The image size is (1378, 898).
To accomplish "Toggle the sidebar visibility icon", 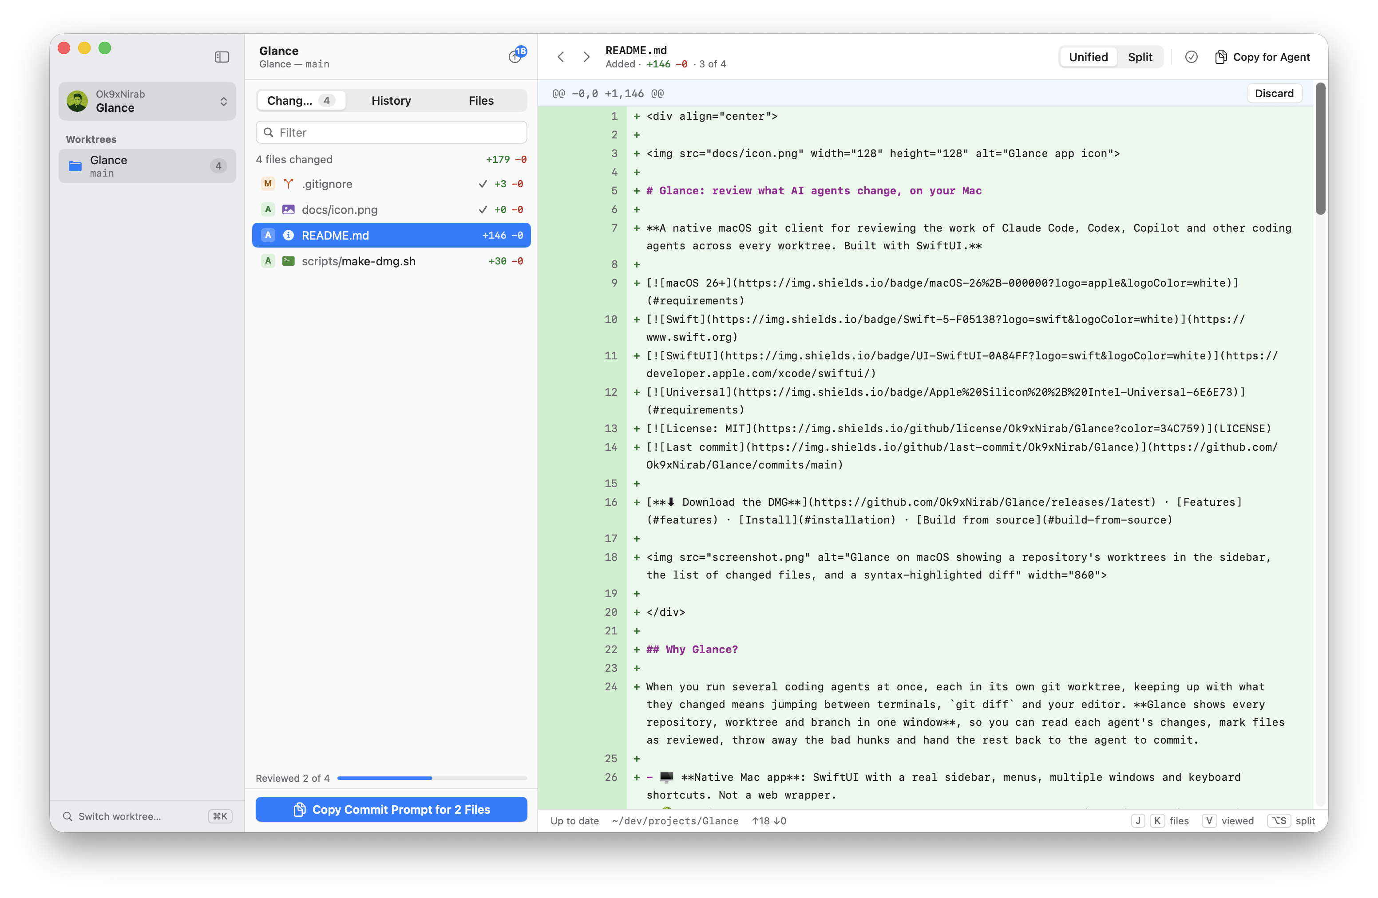I will coord(222,57).
